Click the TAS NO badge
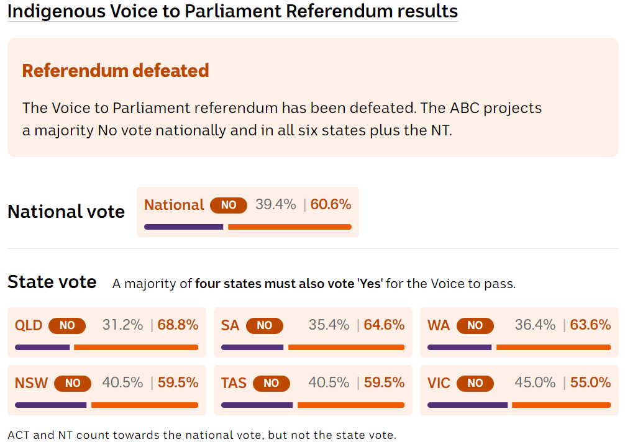The image size is (625, 442). pyautogui.click(x=271, y=383)
